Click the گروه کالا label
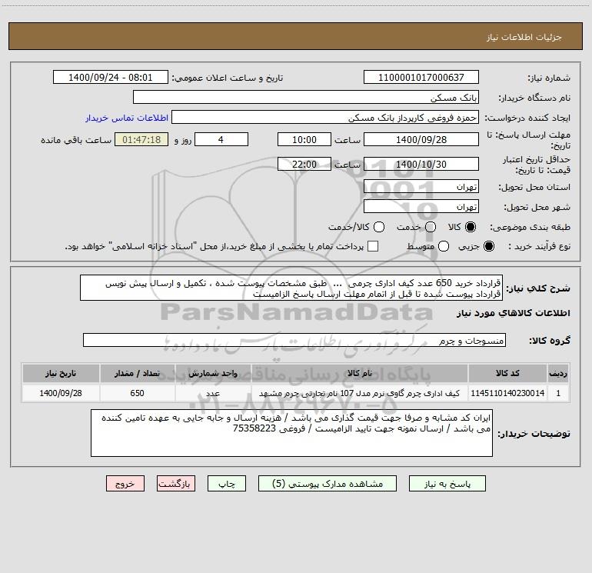Image resolution: width=592 pixels, height=573 pixels. [x=550, y=341]
